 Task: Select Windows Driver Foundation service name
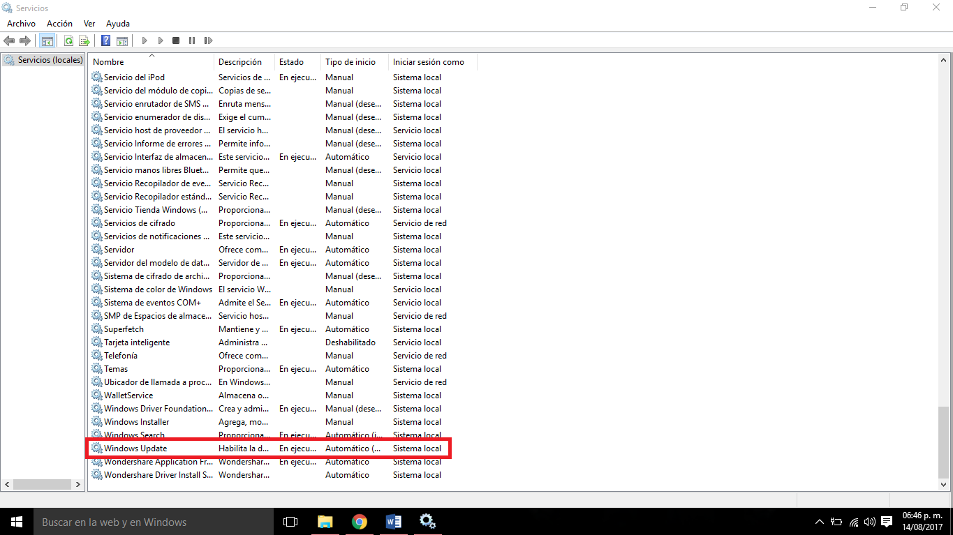point(158,409)
